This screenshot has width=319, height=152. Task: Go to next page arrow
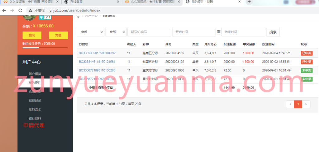pos(306,104)
